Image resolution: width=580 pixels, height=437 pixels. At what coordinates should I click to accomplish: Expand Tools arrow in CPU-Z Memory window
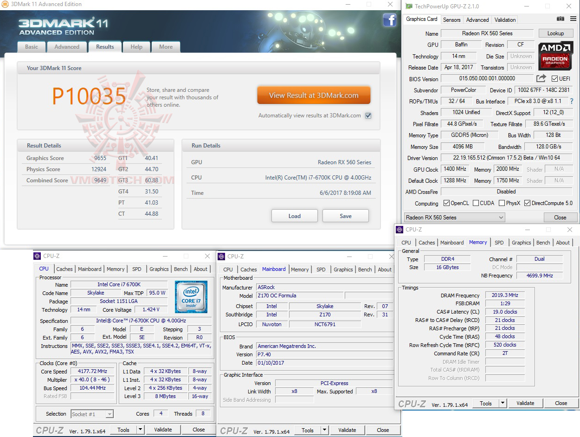click(x=503, y=404)
